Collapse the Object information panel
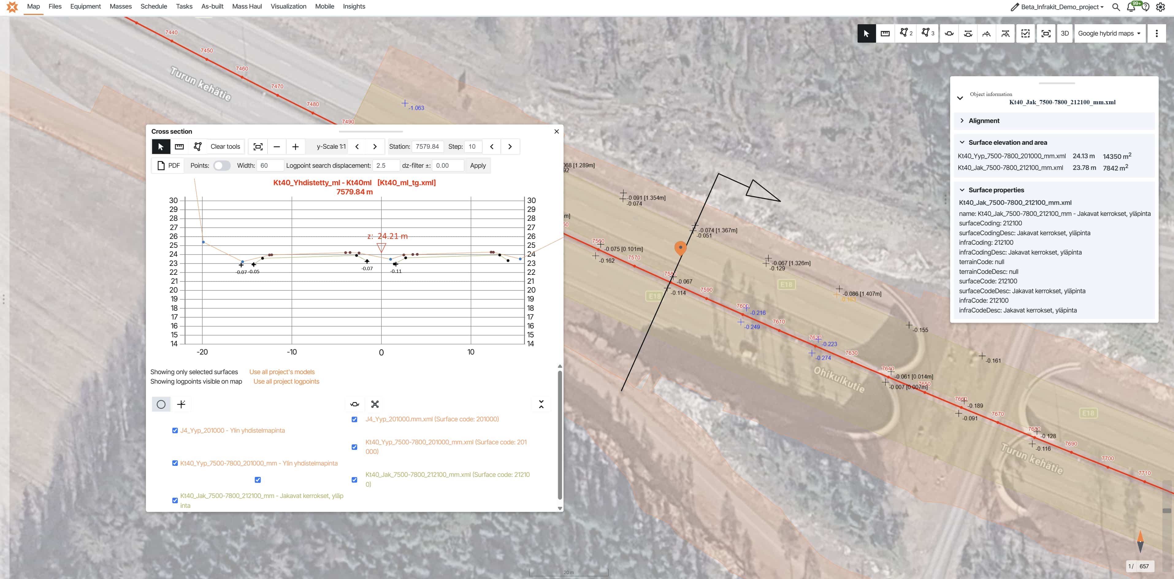The height and width of the screenshot is (579, 1174). pyautogui.click(x=960, y=98)
